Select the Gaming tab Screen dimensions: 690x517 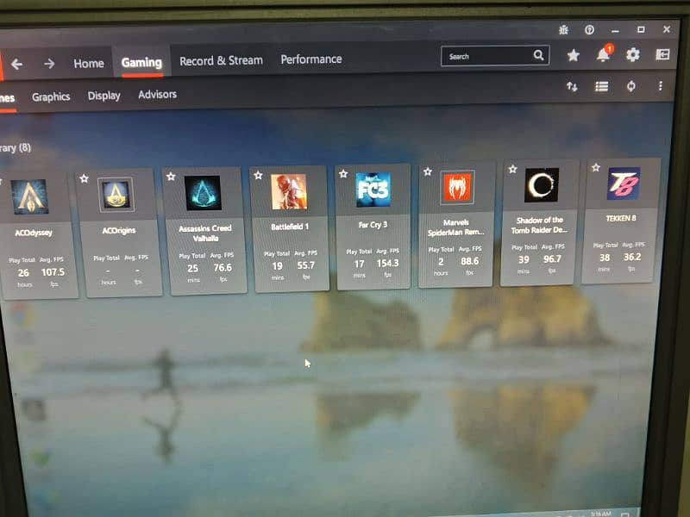(x=141, y=62)
